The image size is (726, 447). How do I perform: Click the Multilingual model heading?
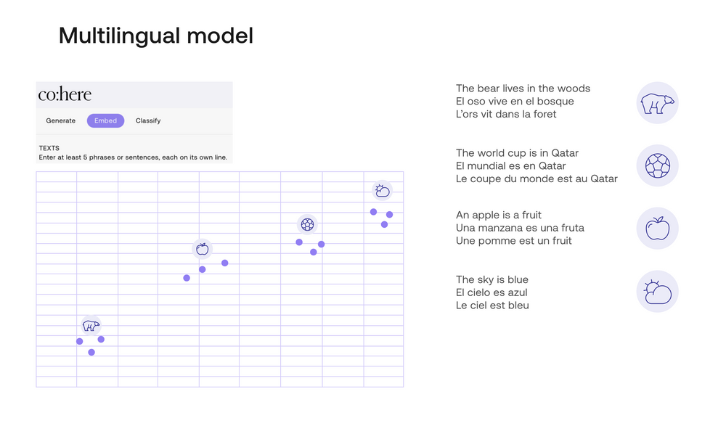156,36
